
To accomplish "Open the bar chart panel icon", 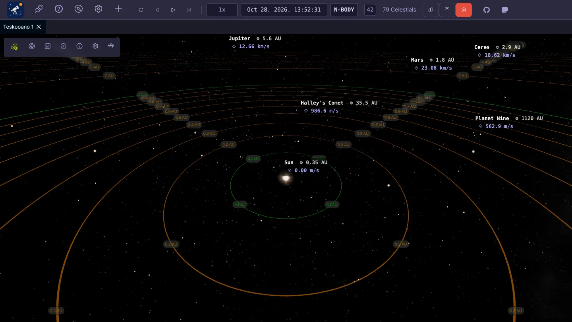I will (48, 46).
